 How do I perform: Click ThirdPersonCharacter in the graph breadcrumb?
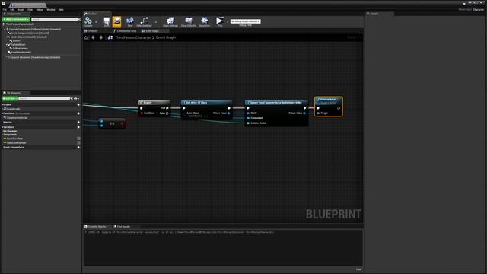[133, 37]
